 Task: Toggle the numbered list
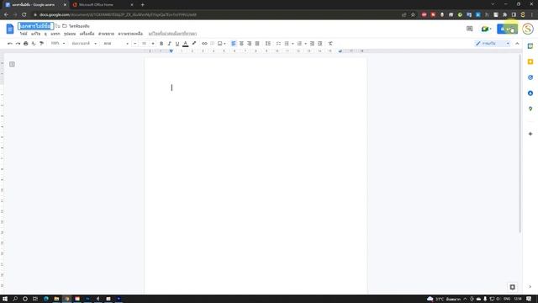tap(299, 44)
